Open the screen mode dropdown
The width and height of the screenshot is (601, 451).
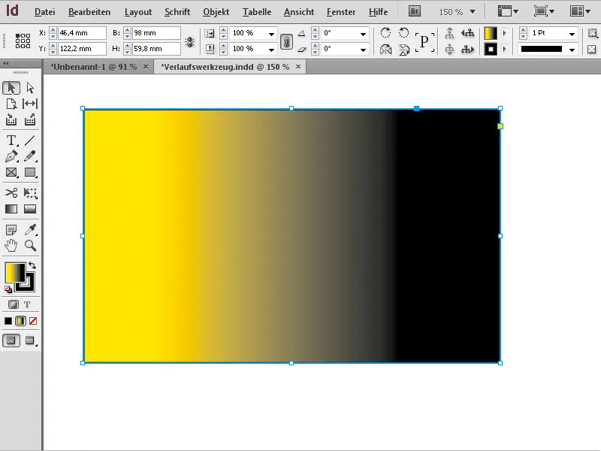click(544, 11)
